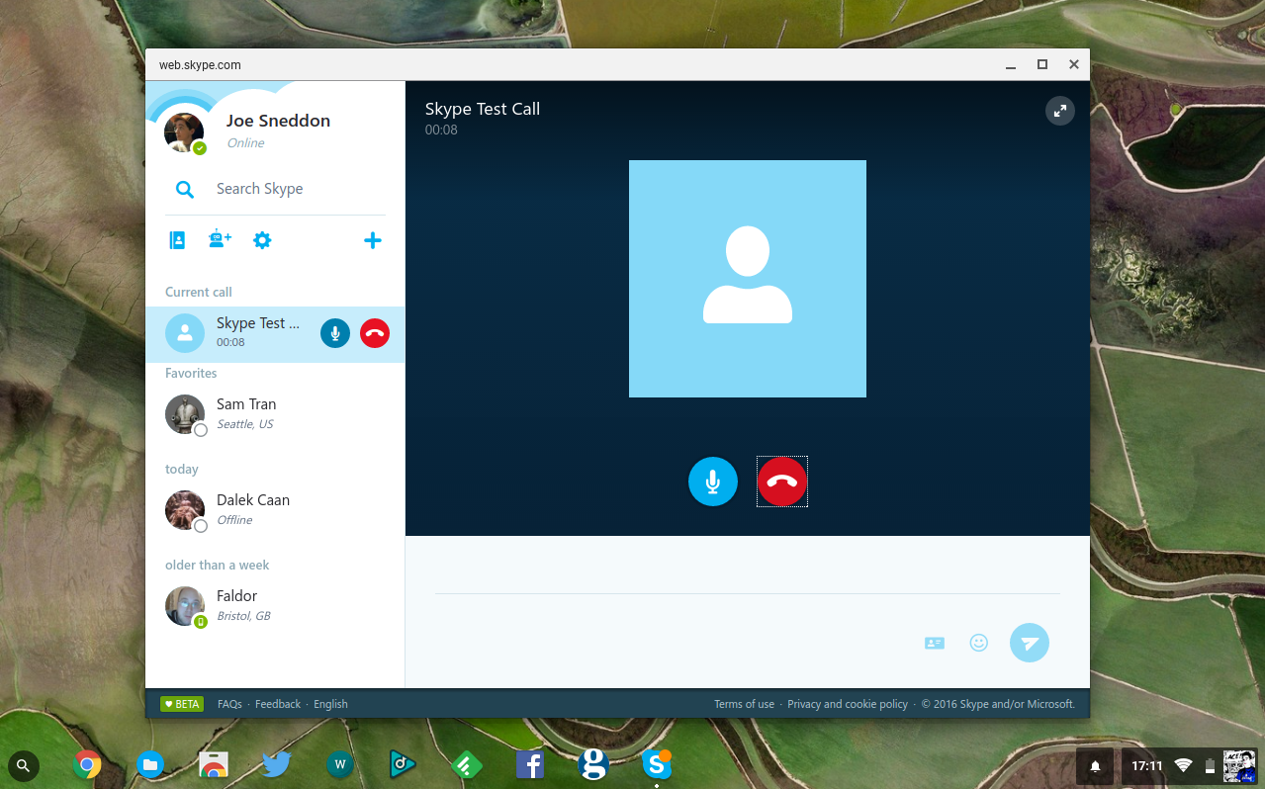Click the send contact card icon
Image resolution: width=1265 pixels, height=789 pixels.
(934, 643)
